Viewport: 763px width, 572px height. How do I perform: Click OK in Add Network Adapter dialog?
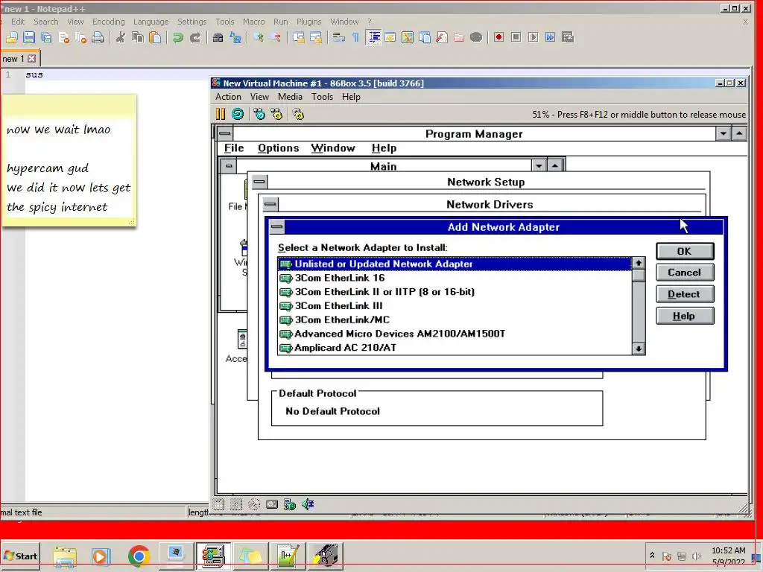[685, 251]
